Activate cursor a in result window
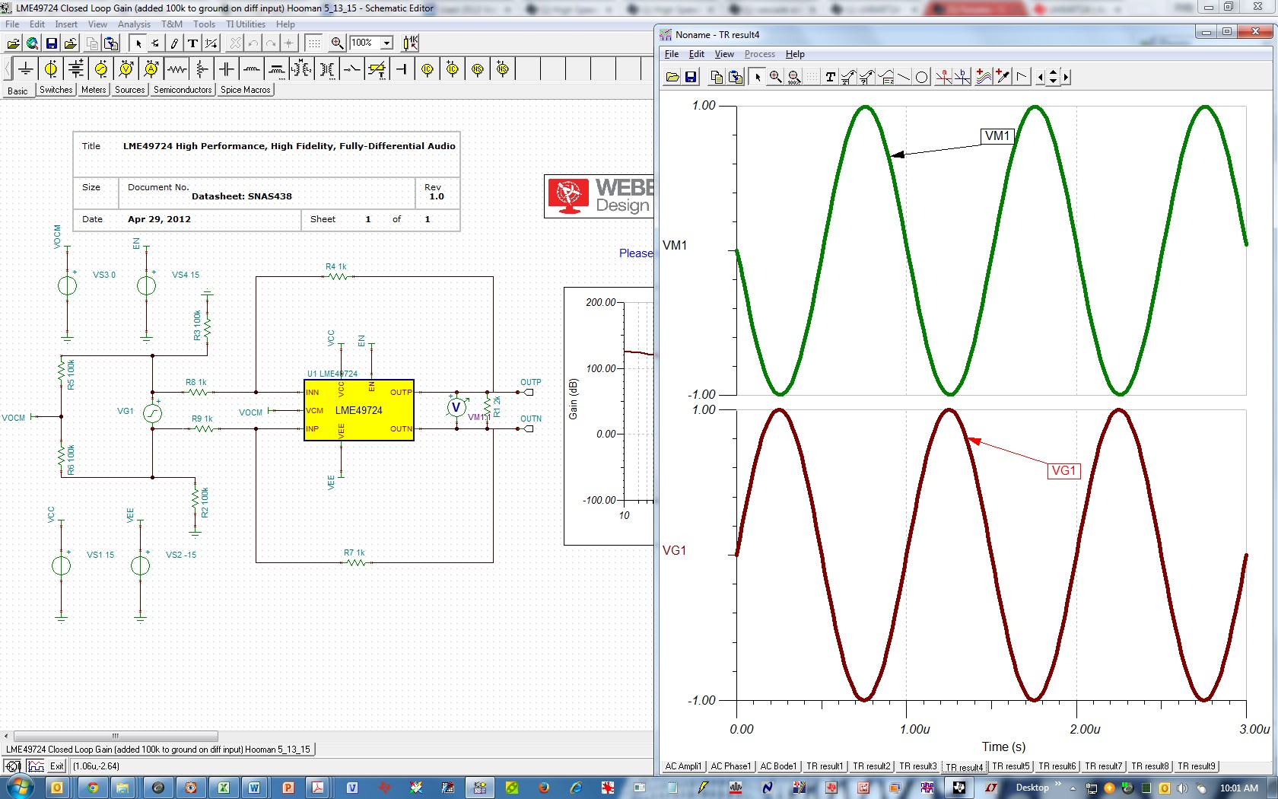The image size is (1278, 799). (x=943, y=77)
